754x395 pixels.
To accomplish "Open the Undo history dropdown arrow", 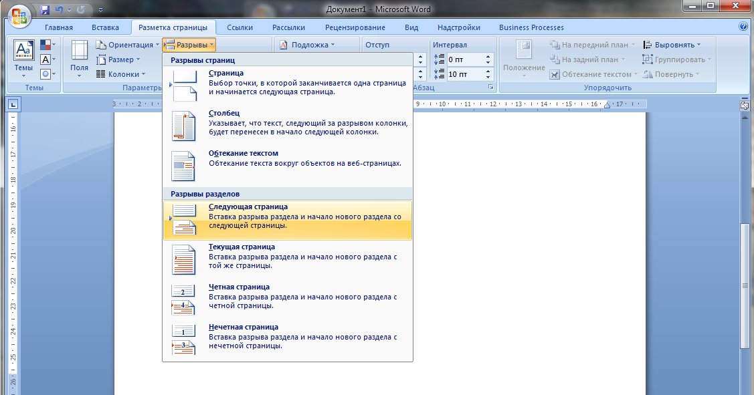I will click(x=70, y=9).
